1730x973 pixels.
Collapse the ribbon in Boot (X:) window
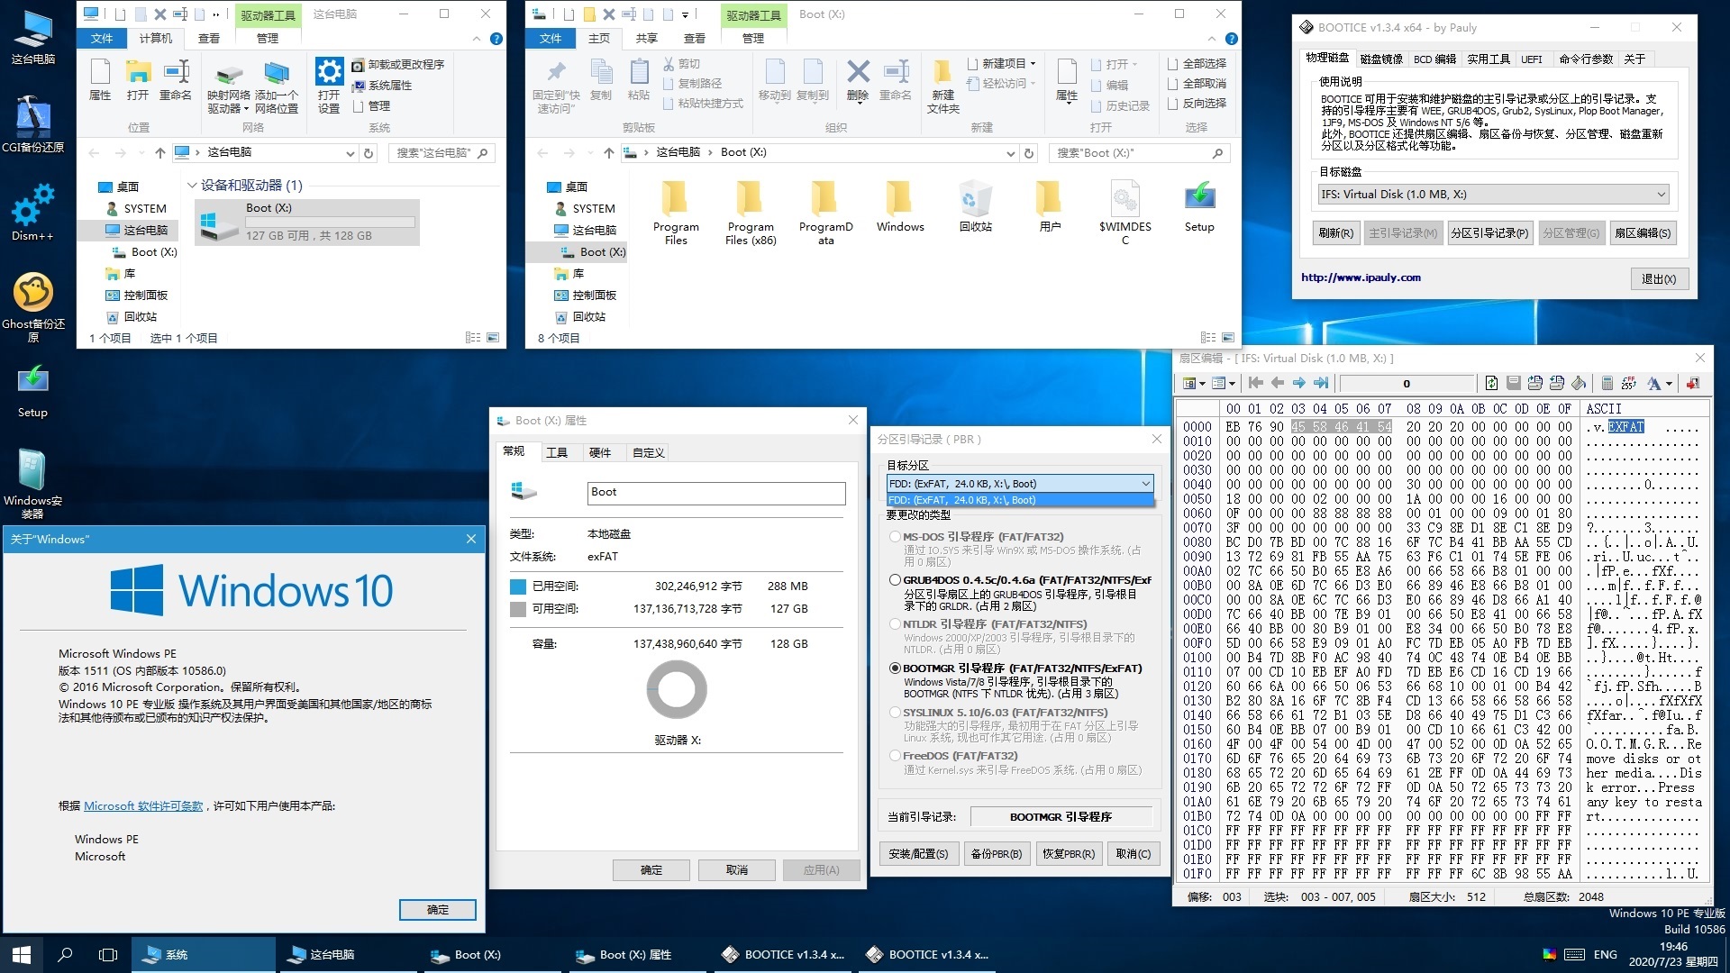(x=1210, y=39)
